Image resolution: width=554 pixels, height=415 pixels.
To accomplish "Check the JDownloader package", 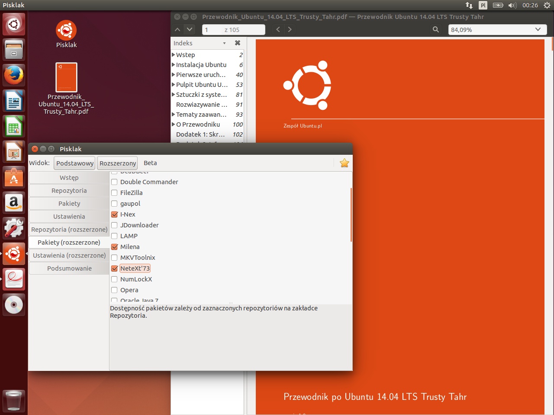I will tap(114, 225).
